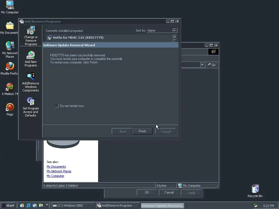Click OK in the background dialog

[147, 192]
